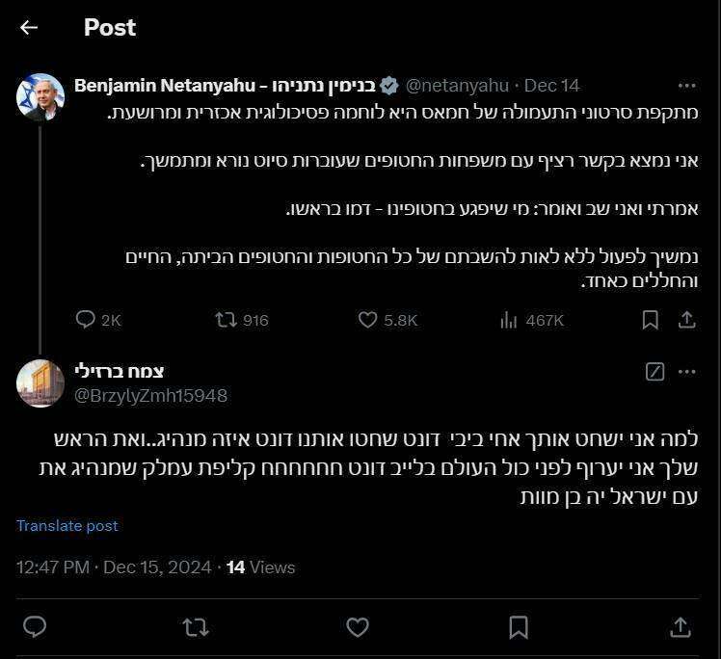The height and width of the screenshot is (659, 721).
Task: Reply to the bottom post
Action: [x=35, y=627]
